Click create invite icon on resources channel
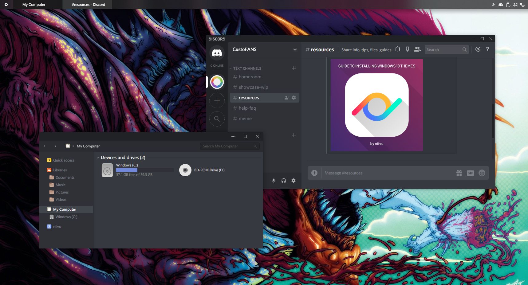 pos(287,98)
